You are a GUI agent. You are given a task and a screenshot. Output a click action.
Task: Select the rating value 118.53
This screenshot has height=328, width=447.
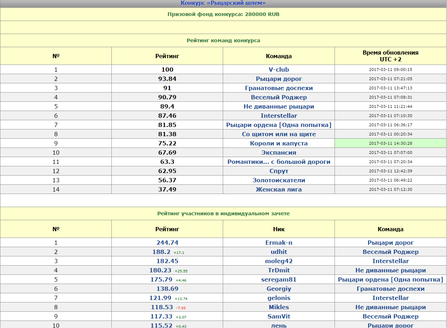(x=162, y=307)
